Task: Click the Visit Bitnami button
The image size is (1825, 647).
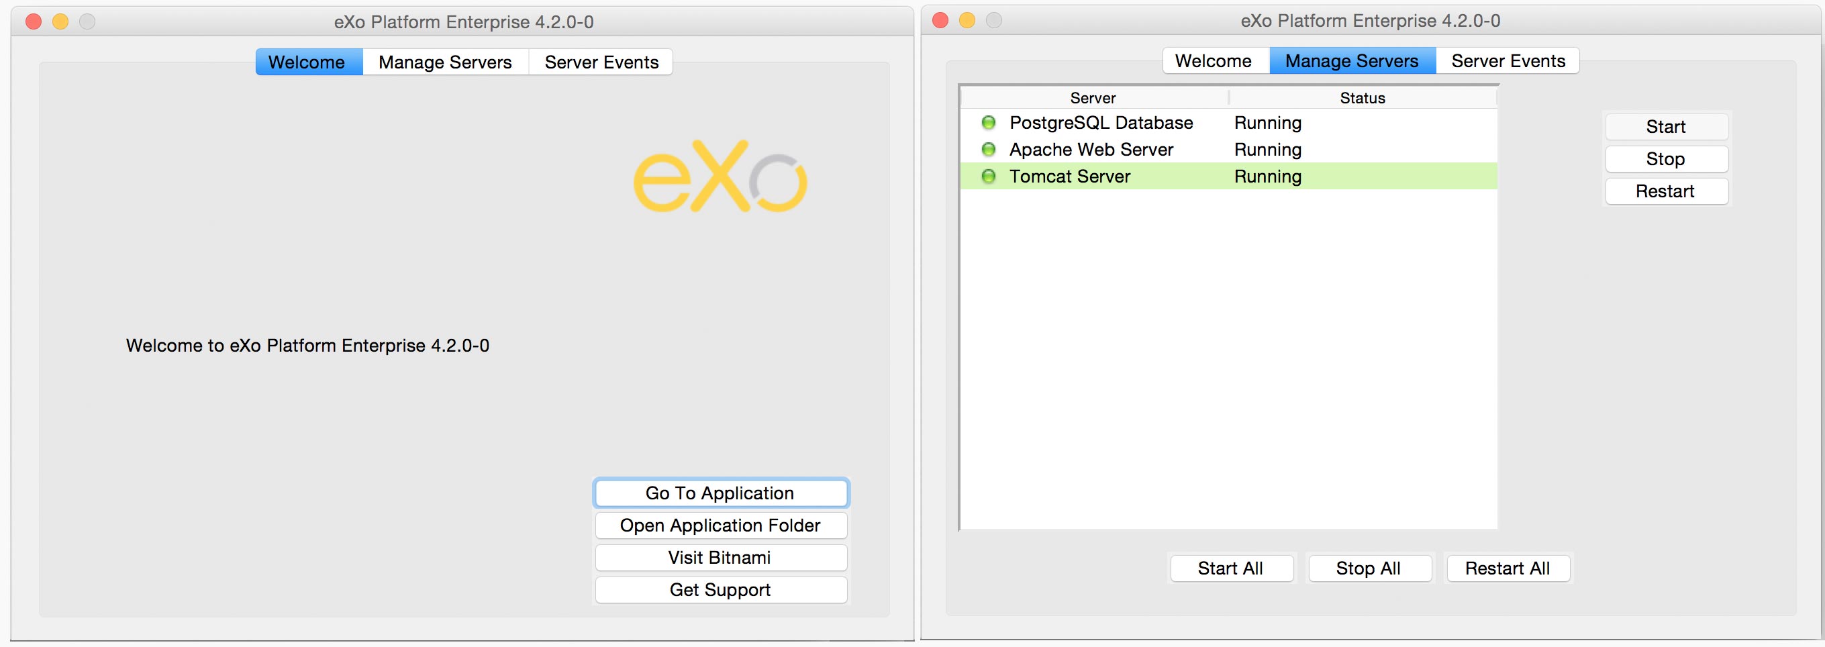Action: (x=720, y=558)
